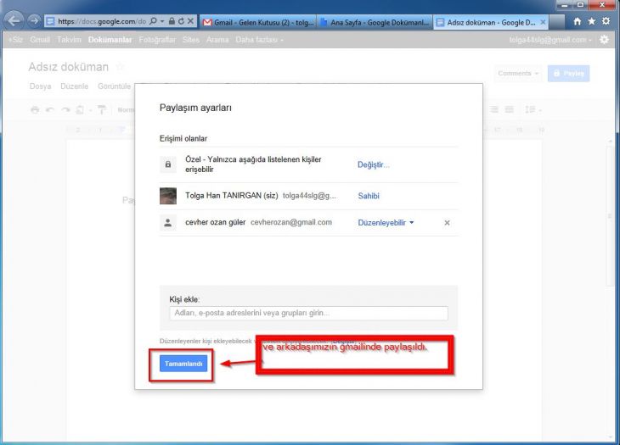Click the Undo icon in the Docs toolbar
Image resolution: width=620 pixels, height=445 pixels.
[x=50, y=109]
